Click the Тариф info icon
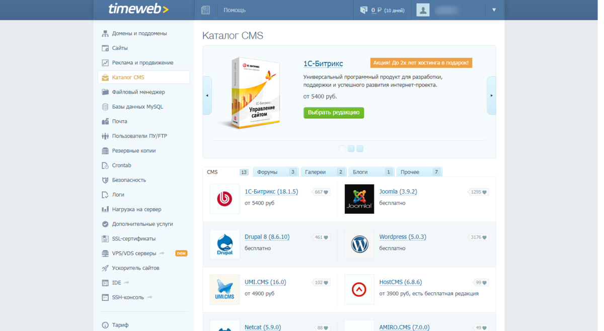The width and height of the screenshot is (604, 331). coord(105,325)
